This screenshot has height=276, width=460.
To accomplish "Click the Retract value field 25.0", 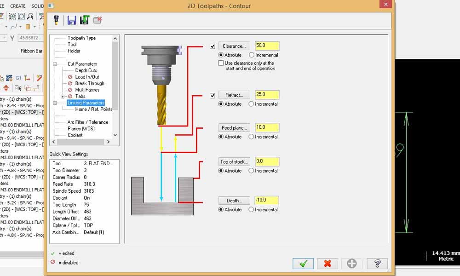I will click(267, 94).
